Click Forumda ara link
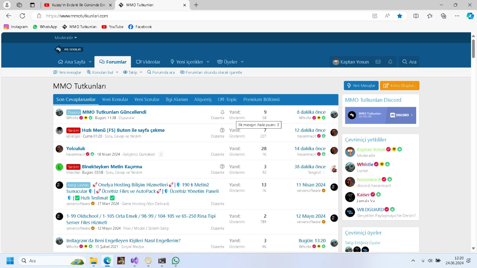477x268 pixels. (x=161, y=72)
